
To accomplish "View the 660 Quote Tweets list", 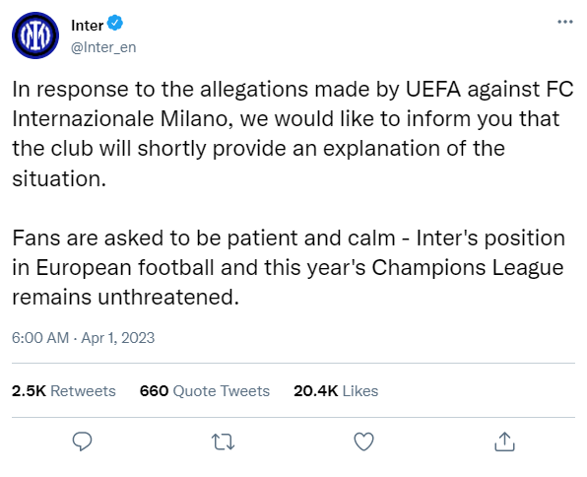I will (x=205, y=391).
